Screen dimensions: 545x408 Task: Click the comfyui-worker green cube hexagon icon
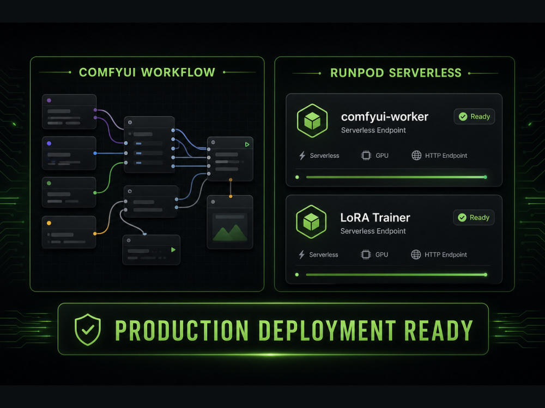312,121
